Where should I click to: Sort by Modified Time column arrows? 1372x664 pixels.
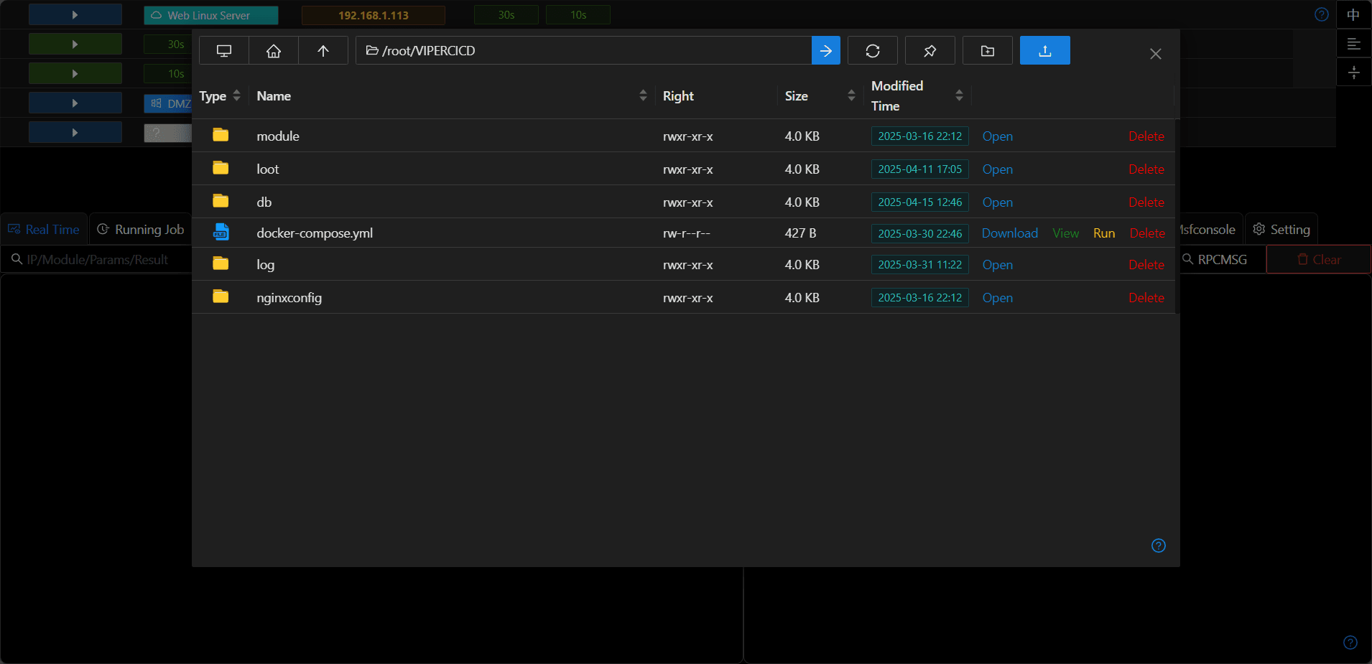tap(959, 96)
